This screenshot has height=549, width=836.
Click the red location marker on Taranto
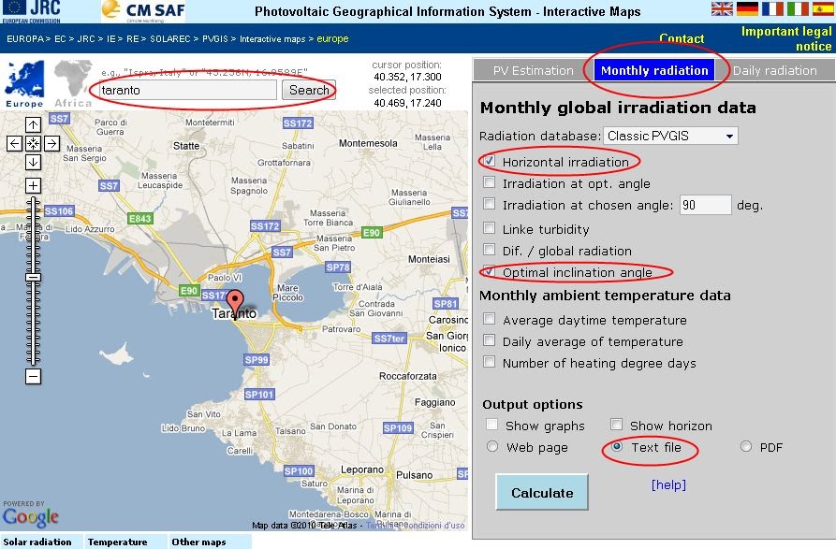(235, 302)
